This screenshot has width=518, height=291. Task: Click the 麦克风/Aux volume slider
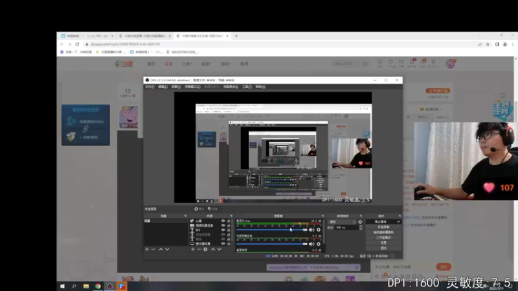click(x=271, y=230)
